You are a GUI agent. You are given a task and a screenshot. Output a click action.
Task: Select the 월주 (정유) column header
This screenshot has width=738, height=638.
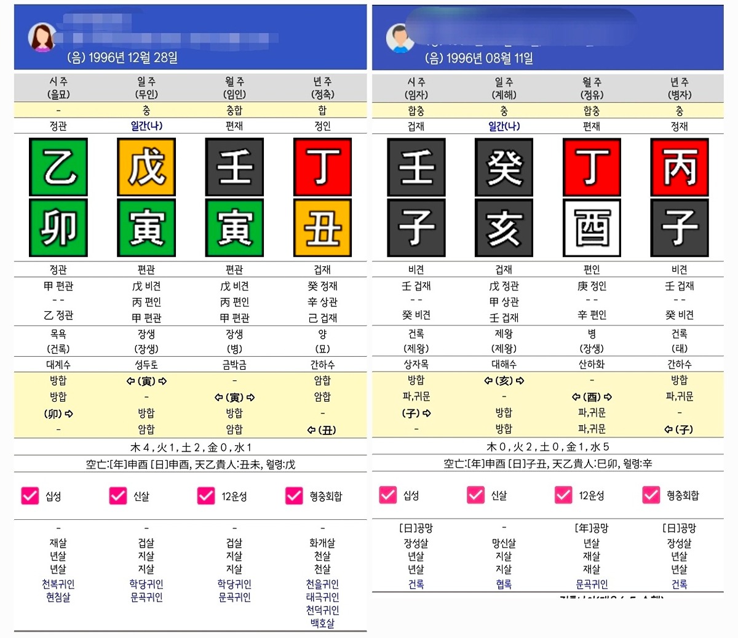(x=592, y=88)
